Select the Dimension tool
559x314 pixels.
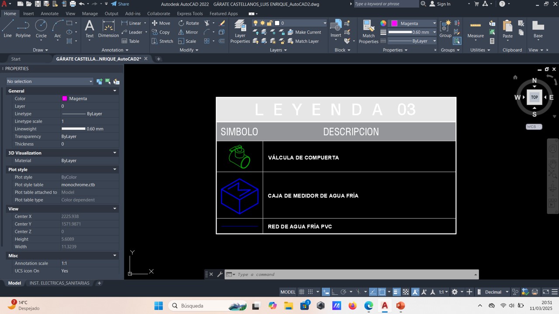click(x=108, y=29)
